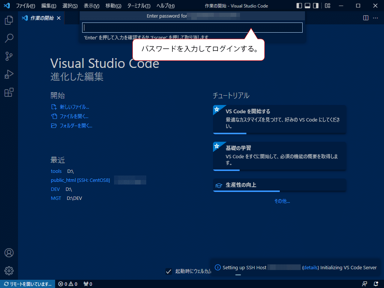The height and width of the screenshot is (288, 384).
Task: Open the Explorer view in activity bar
Action: click(x=9, y=20)
